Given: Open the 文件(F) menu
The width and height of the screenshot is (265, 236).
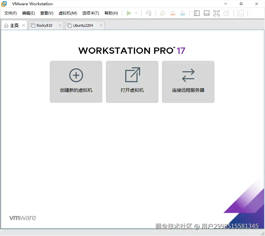Looking at the screenshot, I should [x=11, y=13].
